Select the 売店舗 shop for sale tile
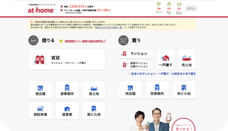Viewport: 228px width, 131px height. click(x=130, y=90)
